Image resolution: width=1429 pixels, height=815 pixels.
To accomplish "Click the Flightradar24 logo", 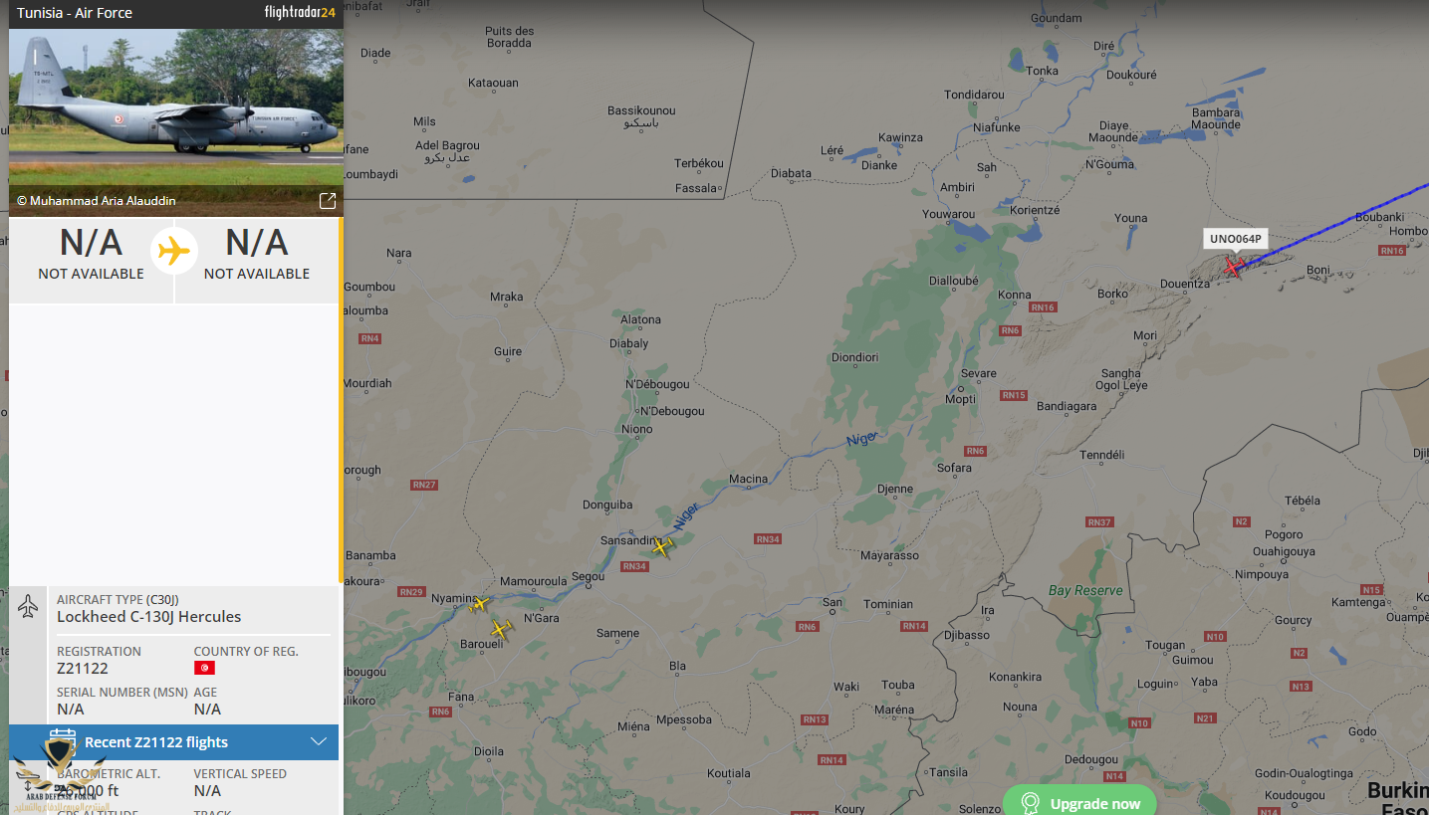I will coord(300,13).
